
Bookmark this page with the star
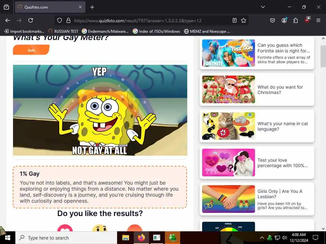coord(244,20)
